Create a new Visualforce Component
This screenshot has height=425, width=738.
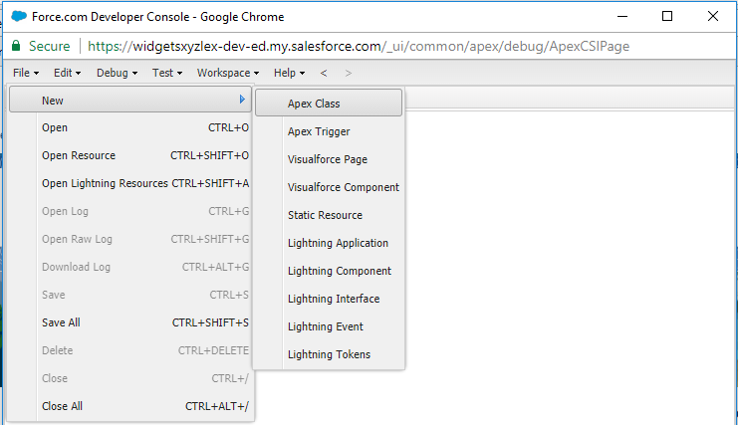tap(329, 187)
